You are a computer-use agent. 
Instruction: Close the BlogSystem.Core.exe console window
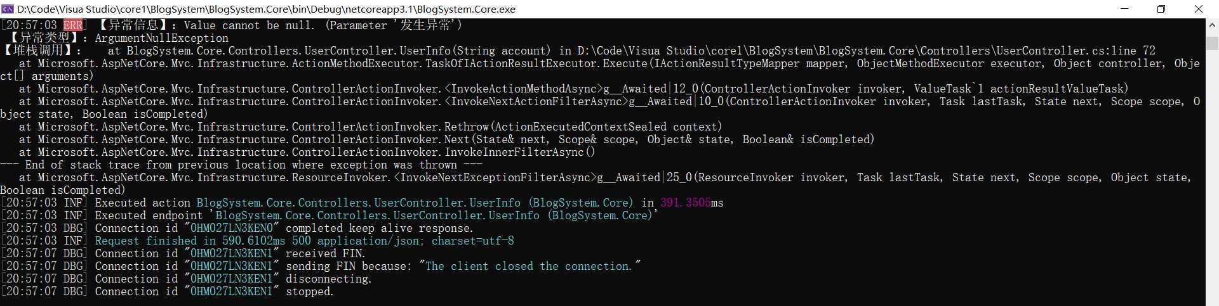(x=1199, y=9)
